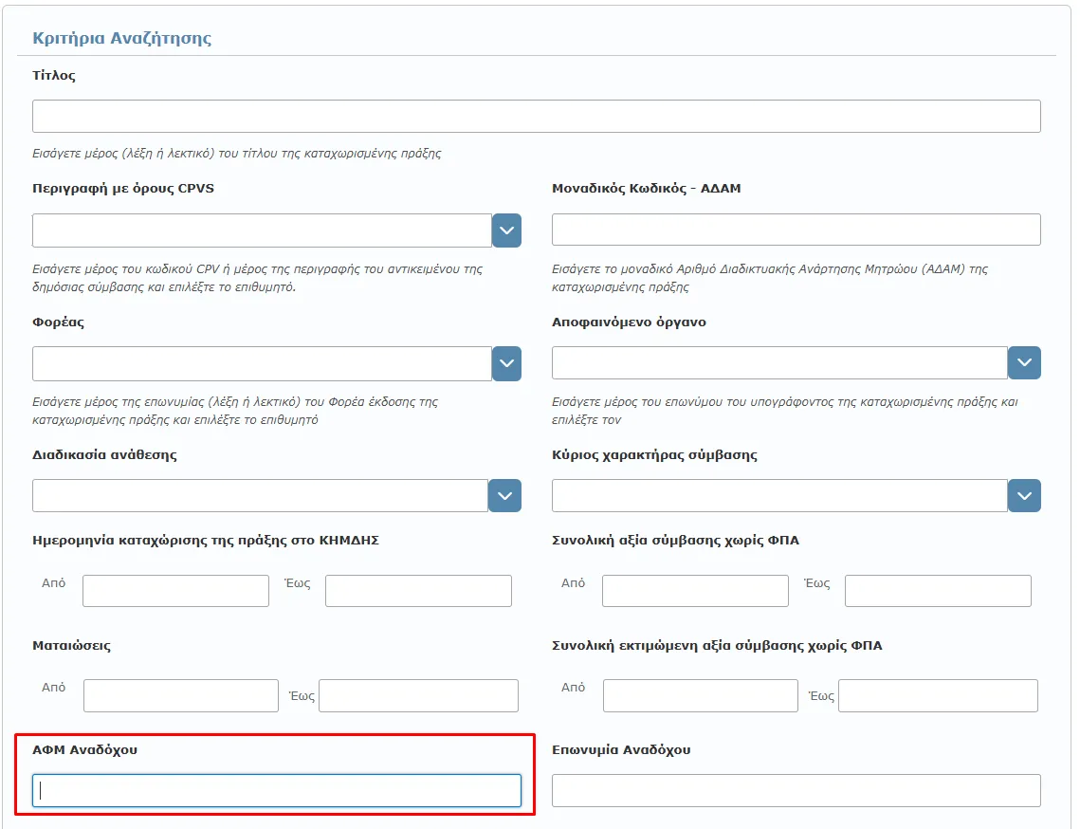This screenshot has width=1080, height=829.
Task: Click the Αποφαινόμενο όργανο text box
Action: pyautogui.click(x=779, y=362)
